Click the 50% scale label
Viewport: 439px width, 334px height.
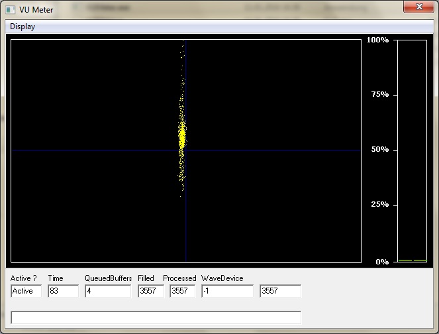tap(379, 150)
